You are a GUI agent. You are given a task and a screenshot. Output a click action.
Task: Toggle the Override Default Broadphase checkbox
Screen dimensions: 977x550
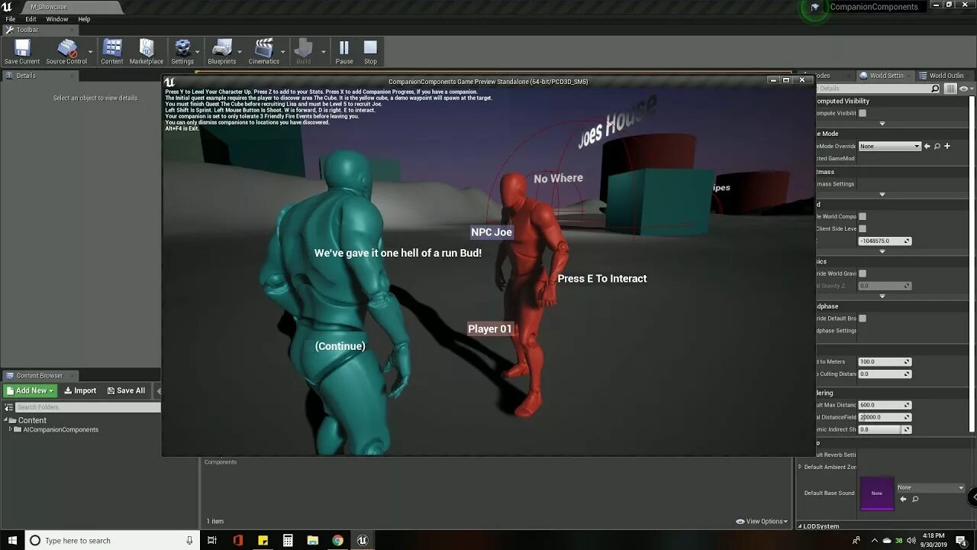pyautogui.click(x=862, y=319)
